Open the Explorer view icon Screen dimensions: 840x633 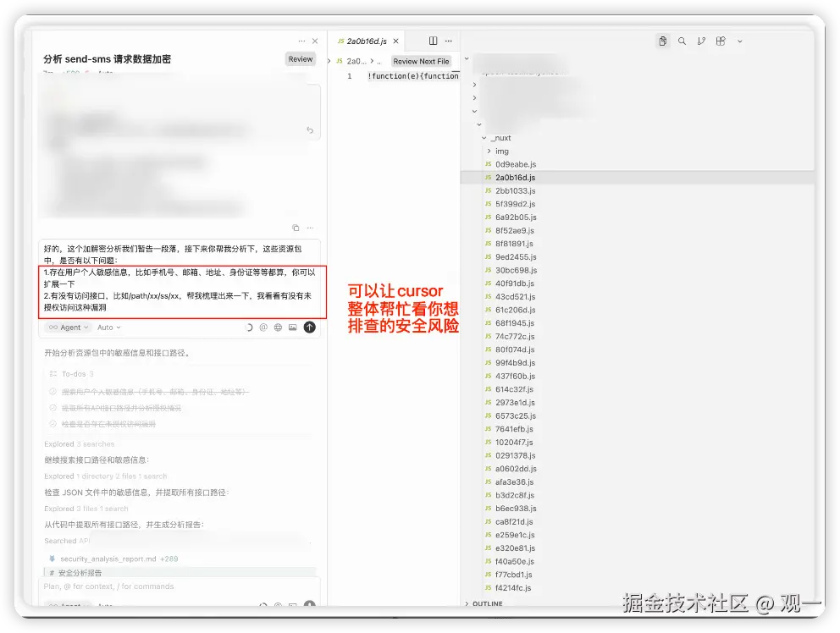tap(663, 41)
